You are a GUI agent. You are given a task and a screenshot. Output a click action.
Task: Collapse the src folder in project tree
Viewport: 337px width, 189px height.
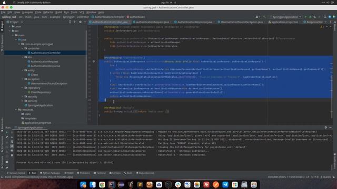tap(10, 31)
